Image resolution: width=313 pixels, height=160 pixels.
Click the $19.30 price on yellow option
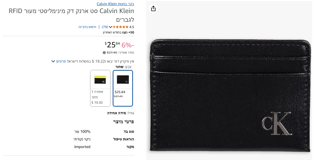97,103
